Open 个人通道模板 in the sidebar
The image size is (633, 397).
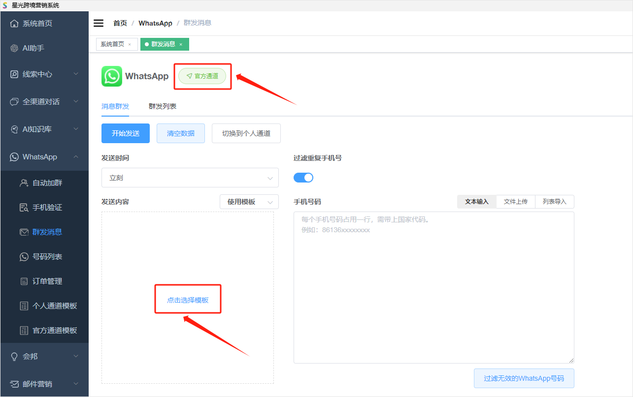tap(44, 306)
